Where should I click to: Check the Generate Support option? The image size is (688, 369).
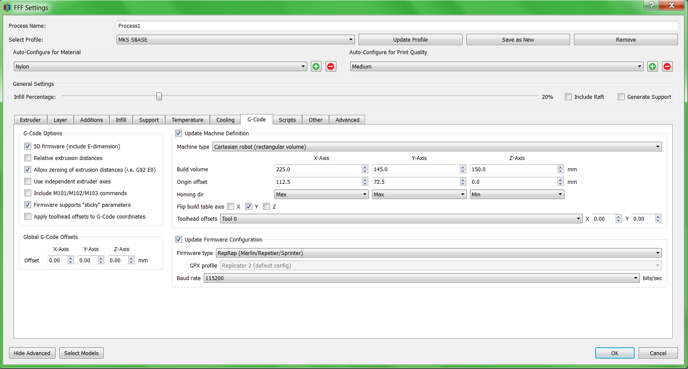coord(621,97)
